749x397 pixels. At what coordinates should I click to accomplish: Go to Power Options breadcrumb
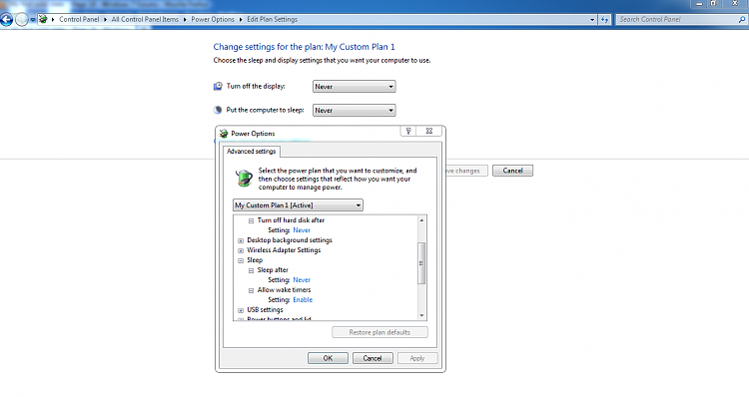point(213,19)
